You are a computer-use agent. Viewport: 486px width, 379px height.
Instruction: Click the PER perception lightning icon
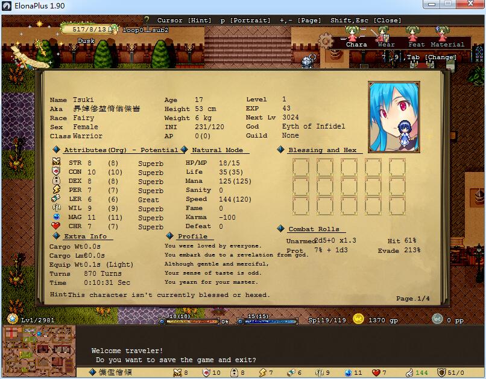tap(56, 190)
